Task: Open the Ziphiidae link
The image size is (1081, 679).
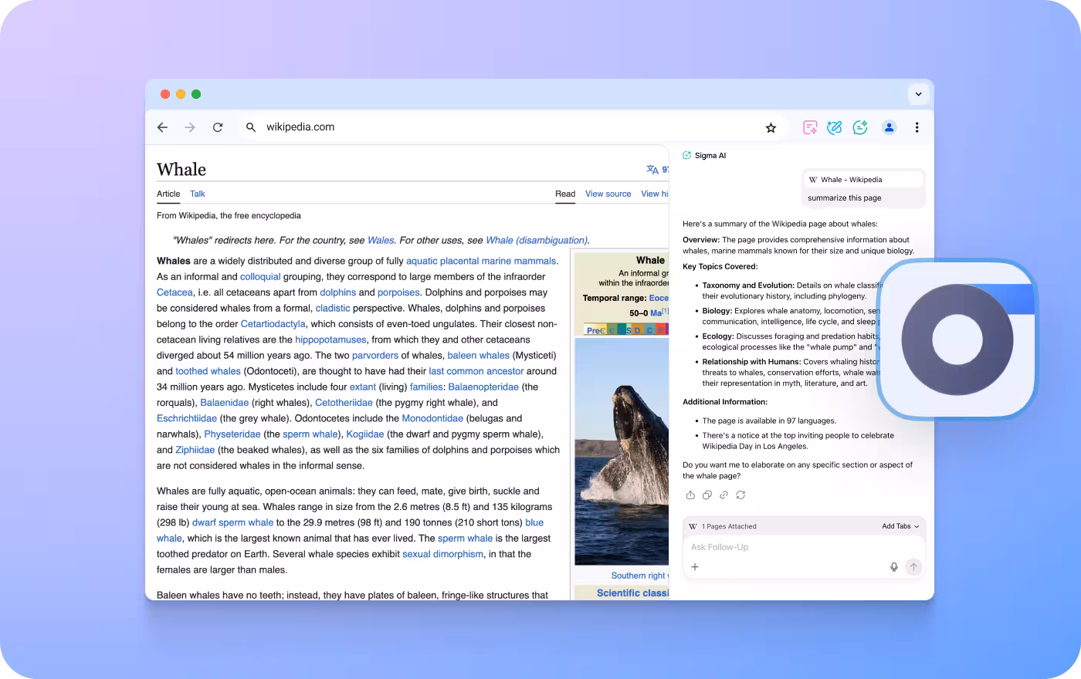Action: pyautogui.click(x=195, y=450)
